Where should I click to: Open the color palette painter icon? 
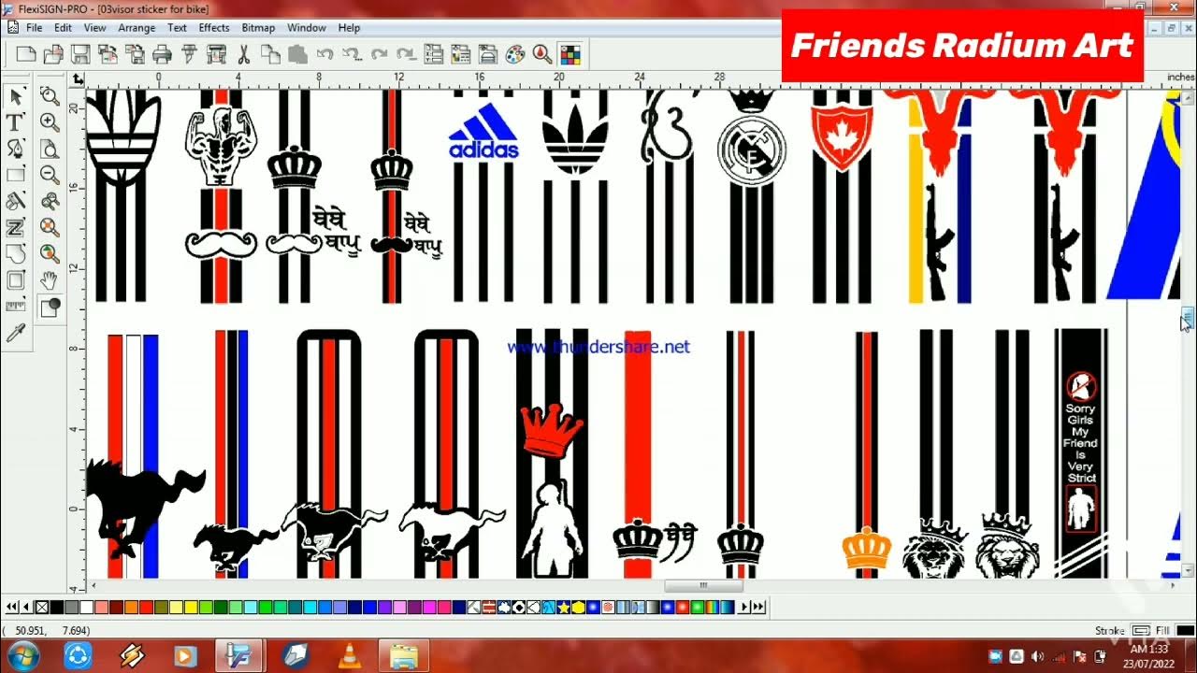[514, 54]
